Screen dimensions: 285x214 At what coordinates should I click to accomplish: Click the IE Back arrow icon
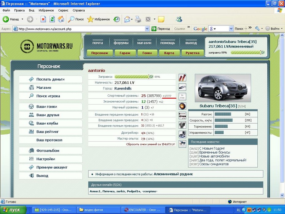pos(6,19)
